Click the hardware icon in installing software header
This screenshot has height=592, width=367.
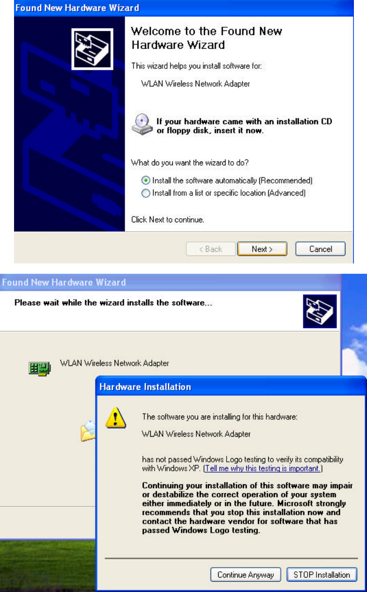pyautogui.click(x=320, y=311)
